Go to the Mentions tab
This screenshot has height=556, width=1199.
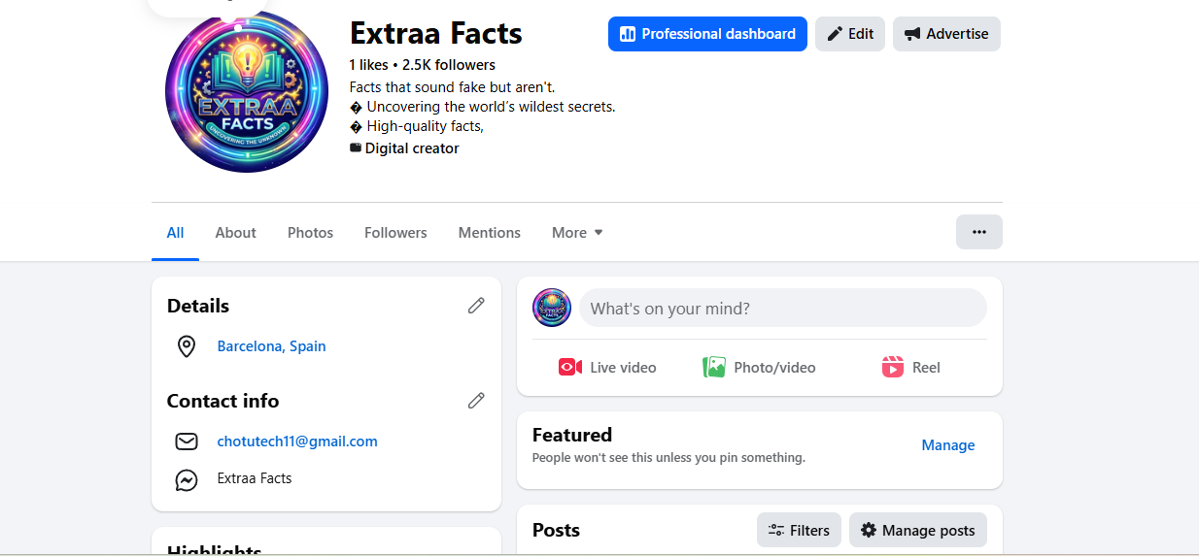(489, 233)
